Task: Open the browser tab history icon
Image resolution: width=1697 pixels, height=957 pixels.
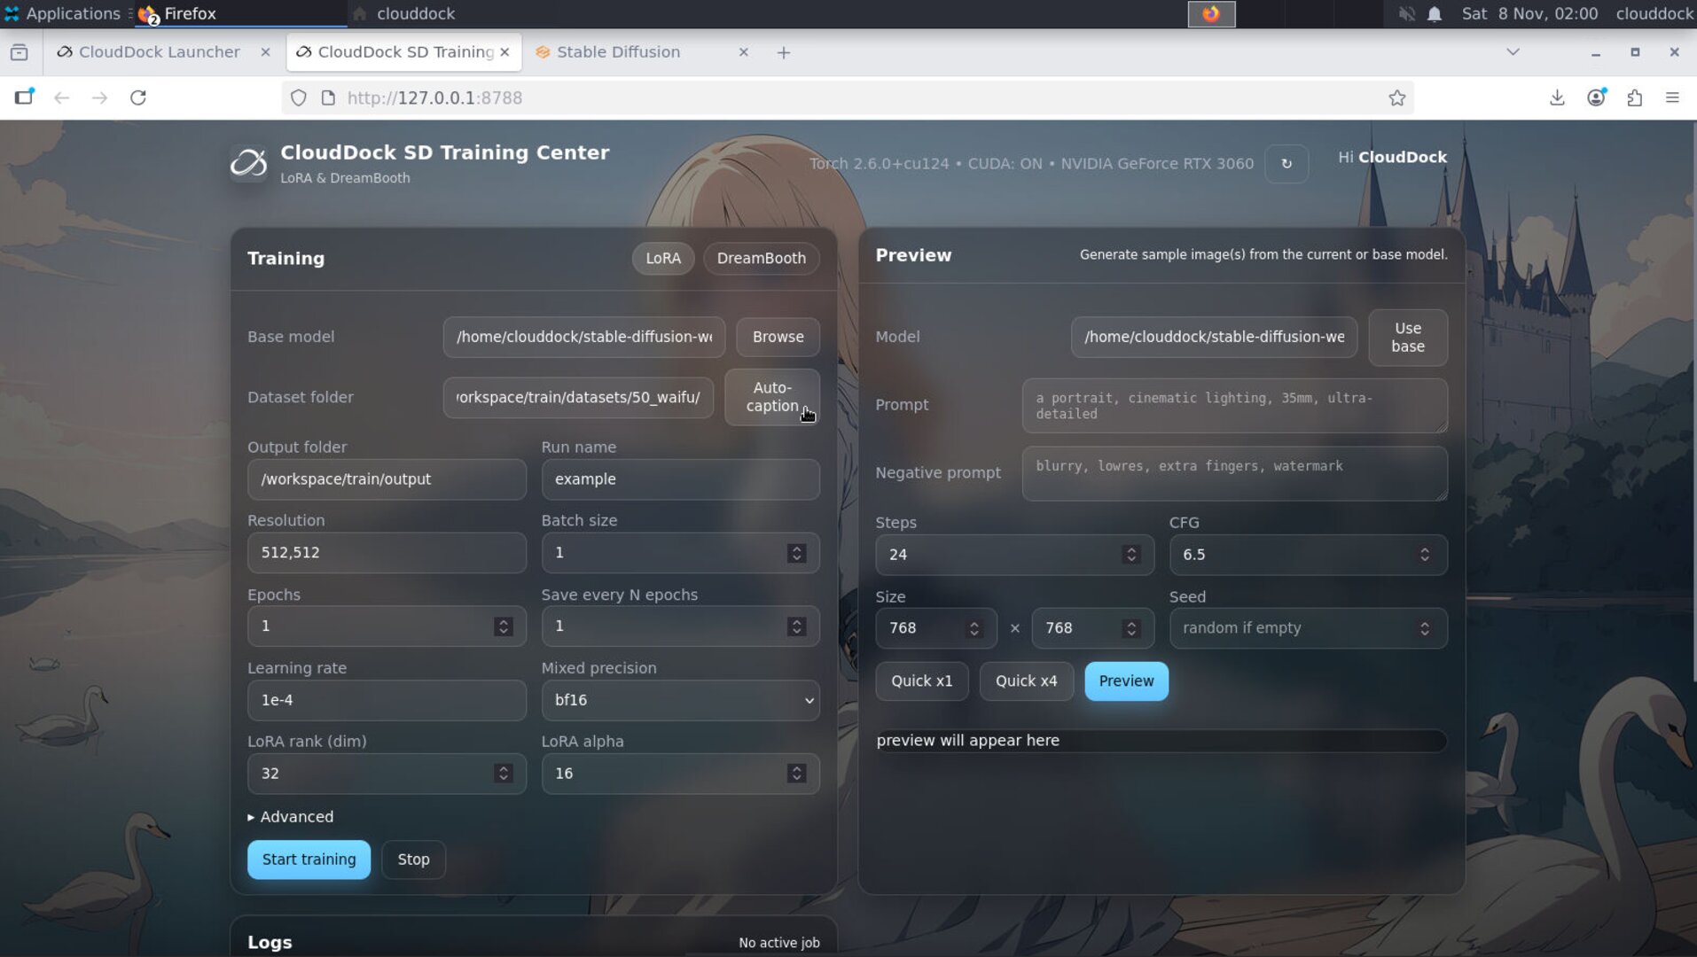Action: (x=1512, y=51)
